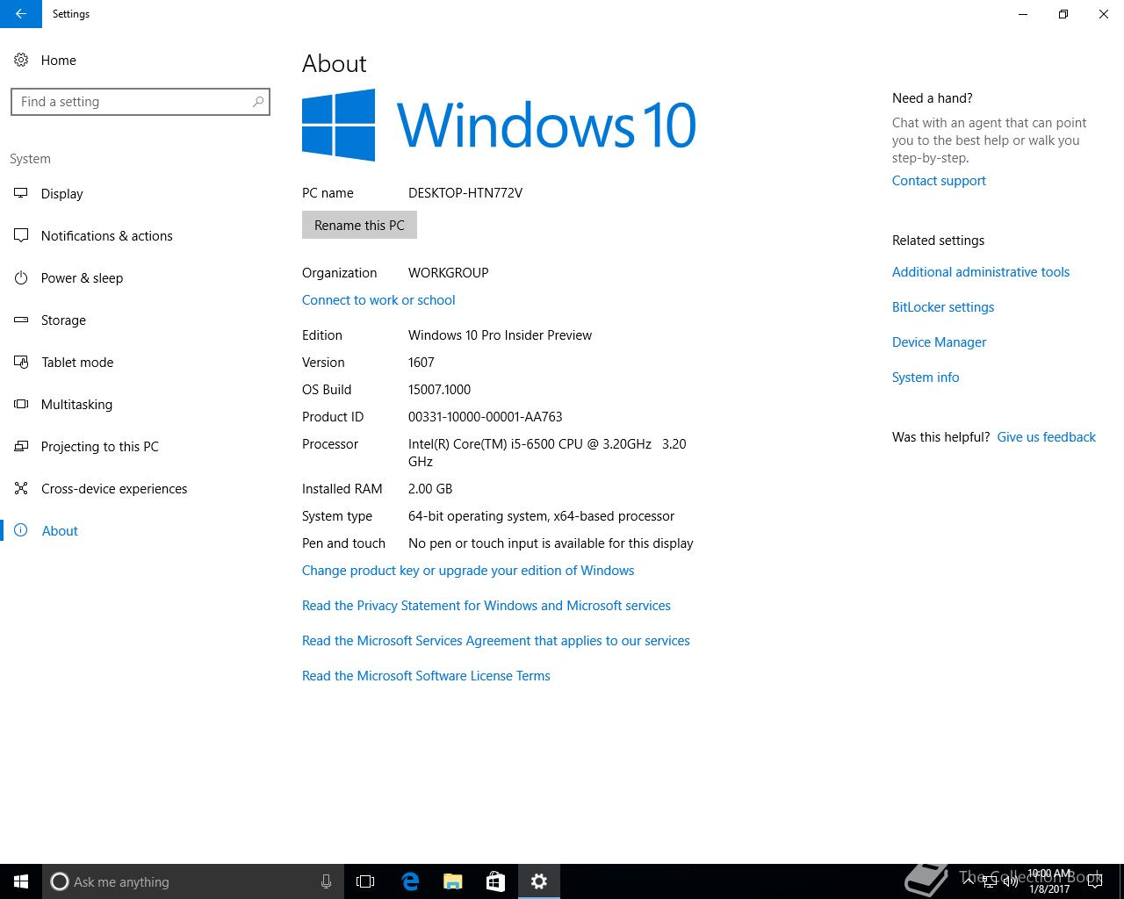Click the Cross-device experiences icon
Screen dimensions: 1124x899
21,488
